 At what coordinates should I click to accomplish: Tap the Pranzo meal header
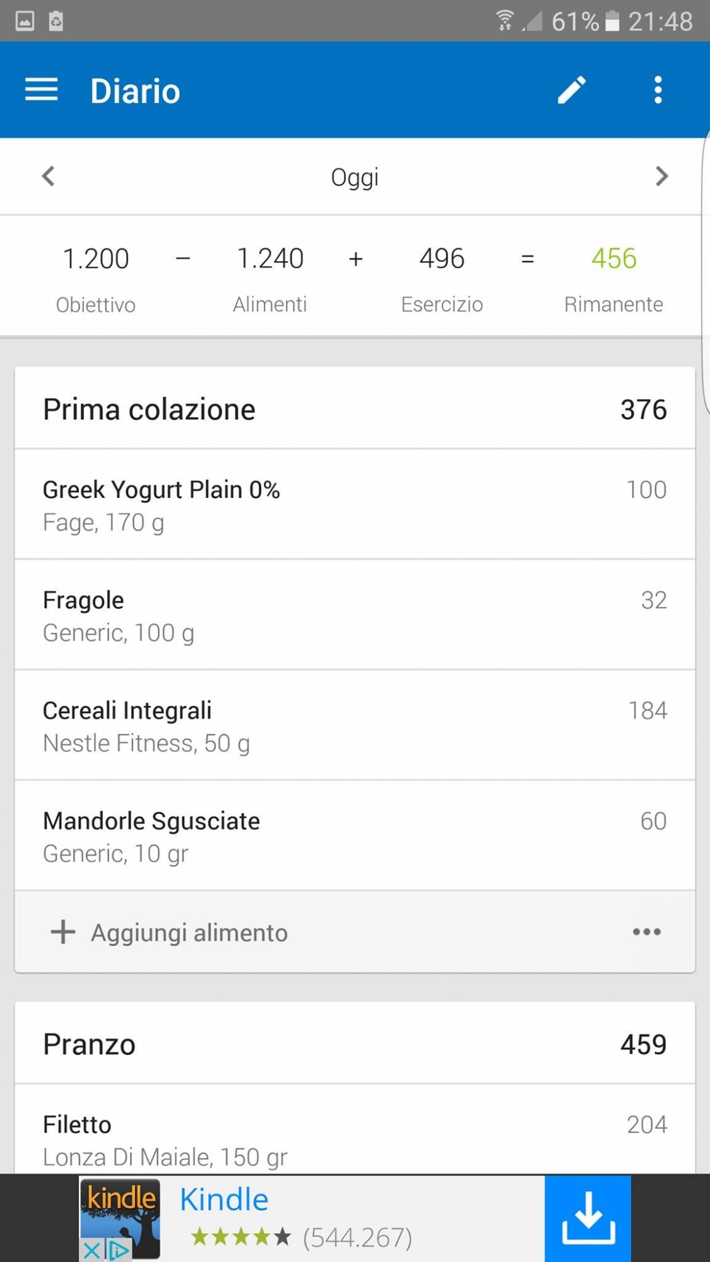355,1044
